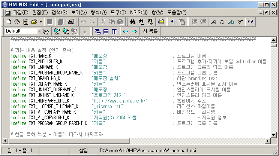Toggle the paragraph special characters display
Viewport: 279px width, 156px height.
[173, 22]
